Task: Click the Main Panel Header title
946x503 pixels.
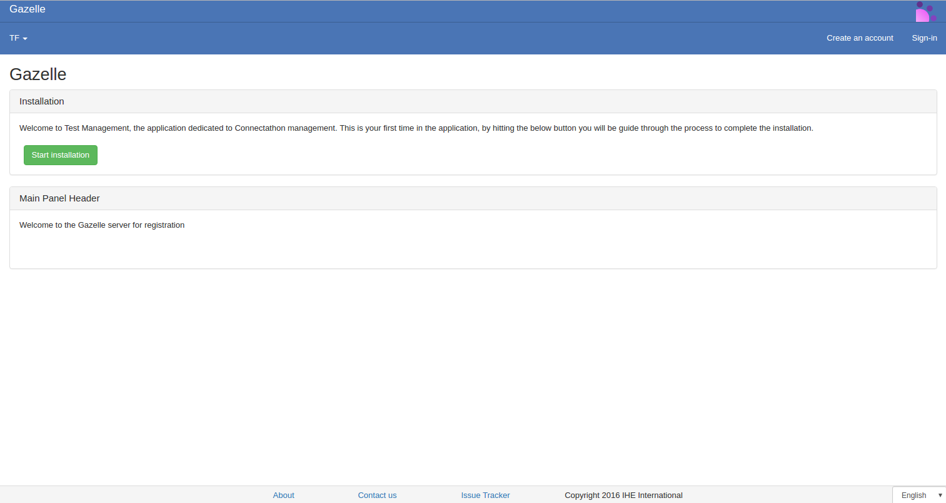Action: pyautogui.click(x=59, y=198)
